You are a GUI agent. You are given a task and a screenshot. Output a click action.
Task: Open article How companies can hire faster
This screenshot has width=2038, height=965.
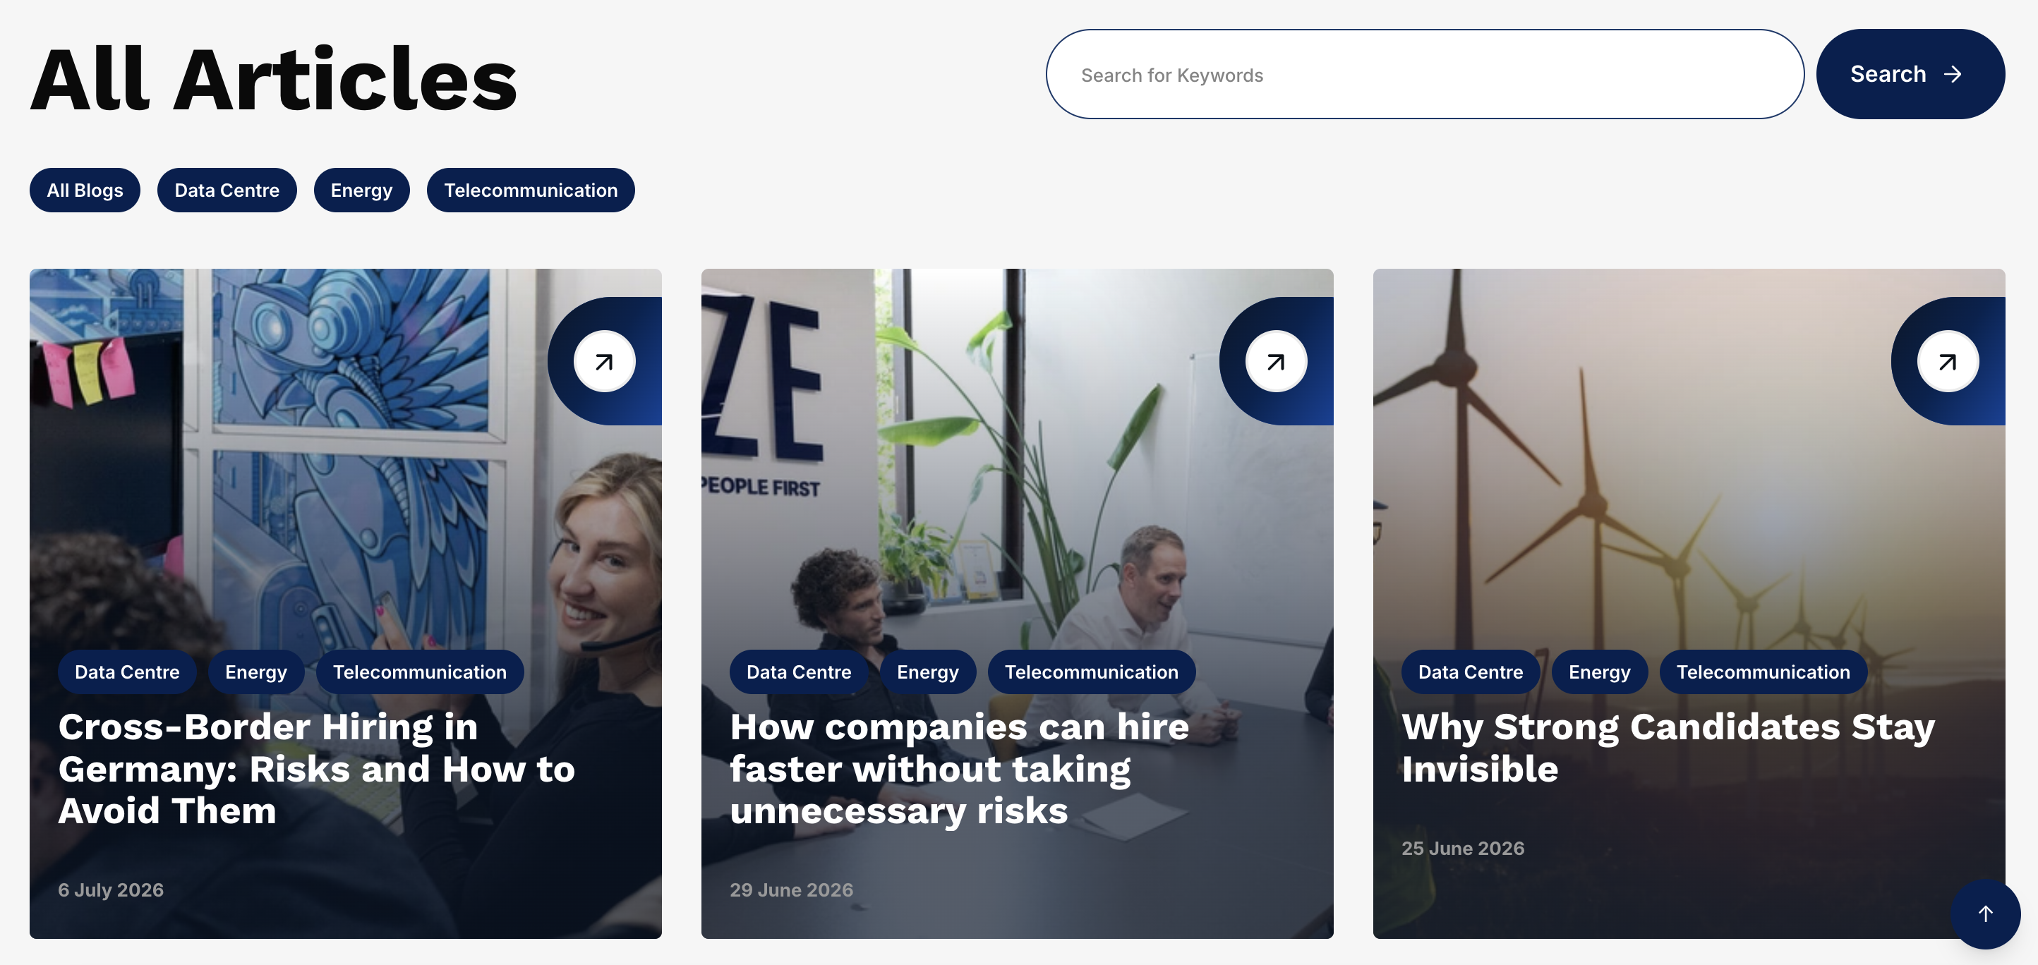tap(960, 768)
